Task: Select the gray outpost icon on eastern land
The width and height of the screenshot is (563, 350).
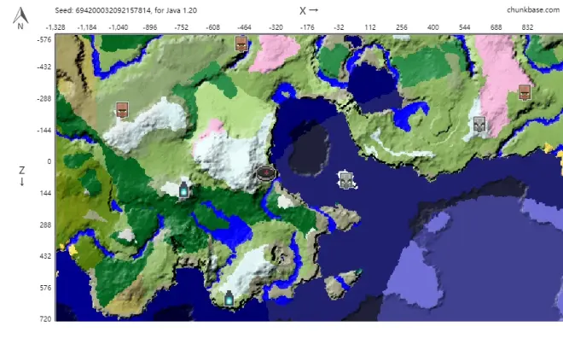Action: point(479,125)
